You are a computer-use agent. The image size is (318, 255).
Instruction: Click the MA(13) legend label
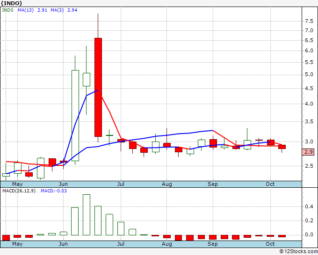pos(26,10)
